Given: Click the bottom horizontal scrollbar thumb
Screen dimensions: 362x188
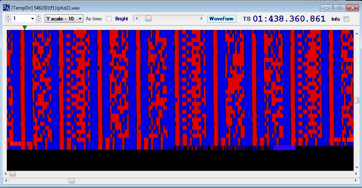Looking at the screenshot, I should click(x=72, y=181).
